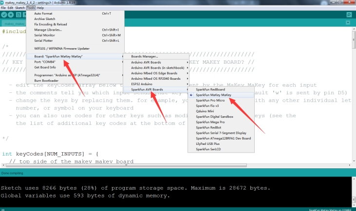Open the Edit menu
The width and height of the screenshot is (356, 211).
[x=10, y=8]
